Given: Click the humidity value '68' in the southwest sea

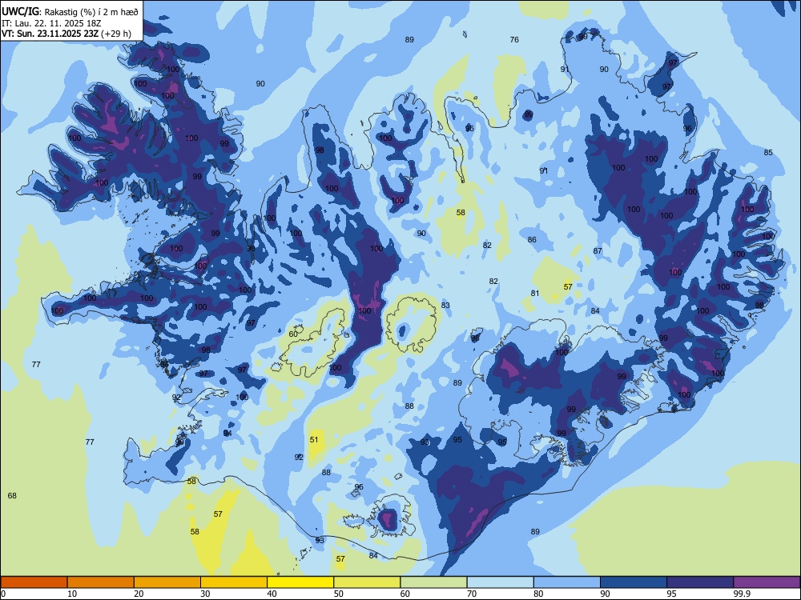Looking at the screenshot, I should click(x=12, y=496).
